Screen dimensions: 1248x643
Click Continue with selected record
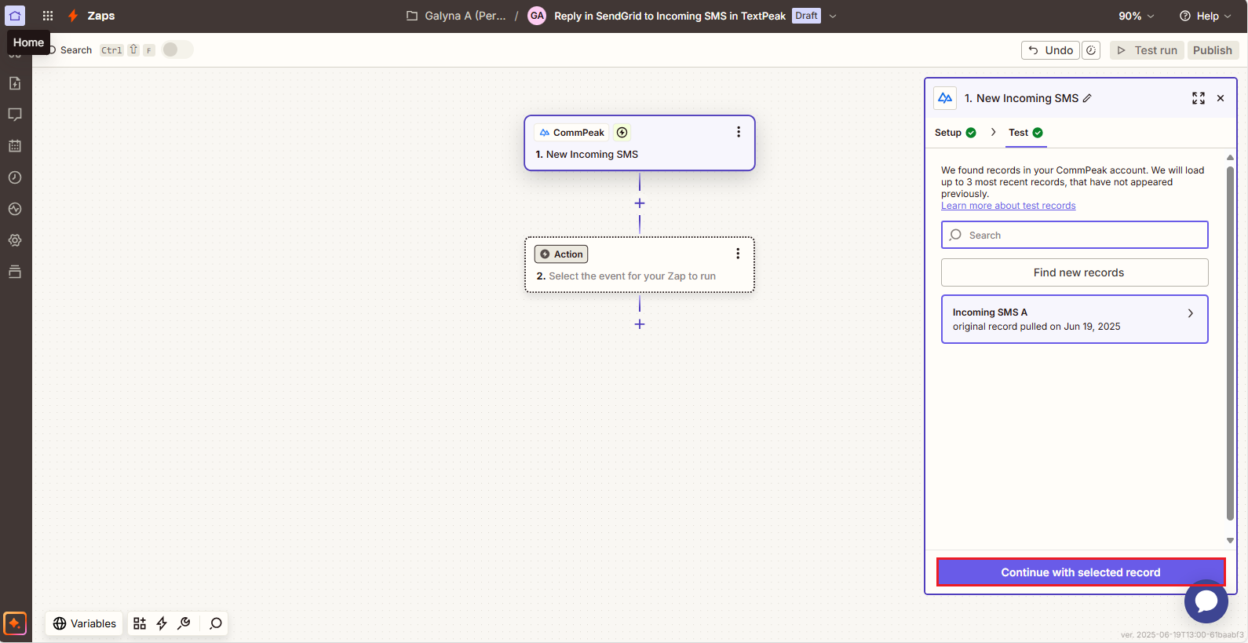[x=1081, y=572]
